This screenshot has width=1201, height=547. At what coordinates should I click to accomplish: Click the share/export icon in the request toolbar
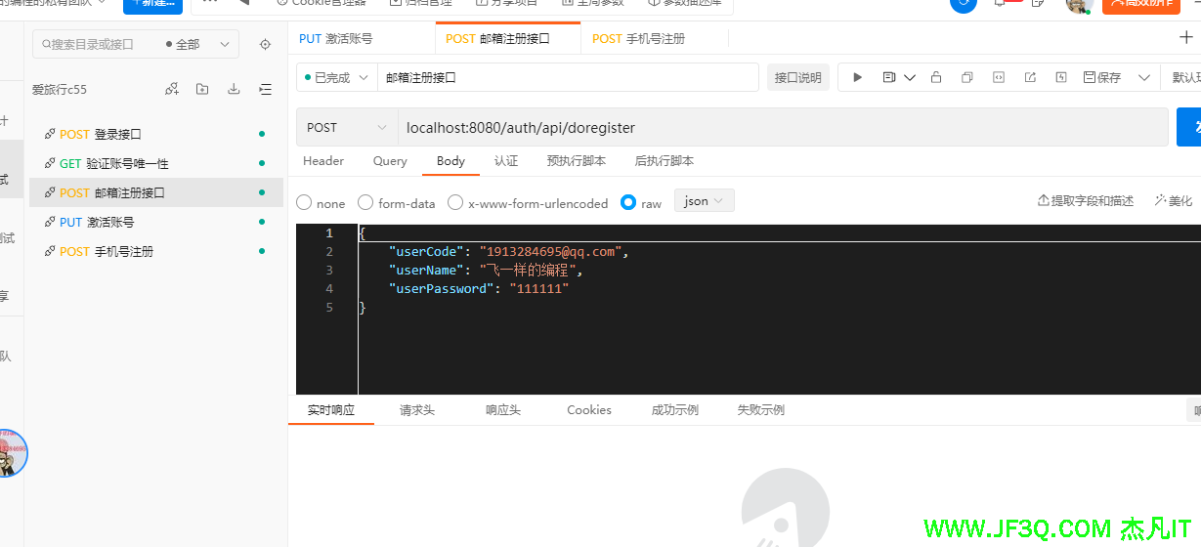coord(1029,77)
